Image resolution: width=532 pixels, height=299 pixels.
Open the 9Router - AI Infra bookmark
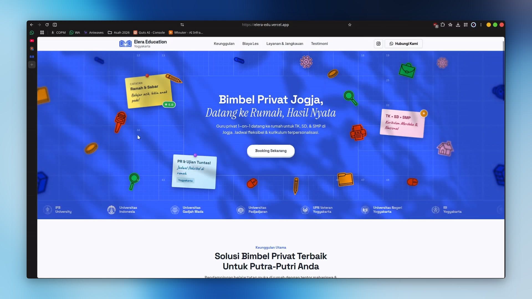point(186,32)
